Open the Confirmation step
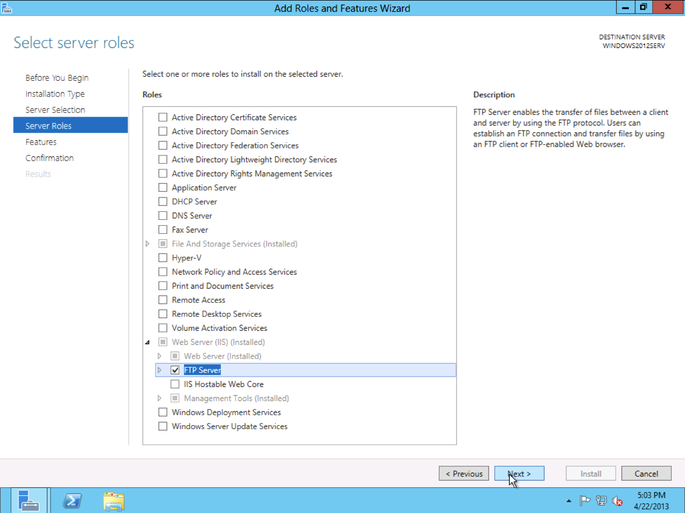685x513 pixels. point(50,158)
